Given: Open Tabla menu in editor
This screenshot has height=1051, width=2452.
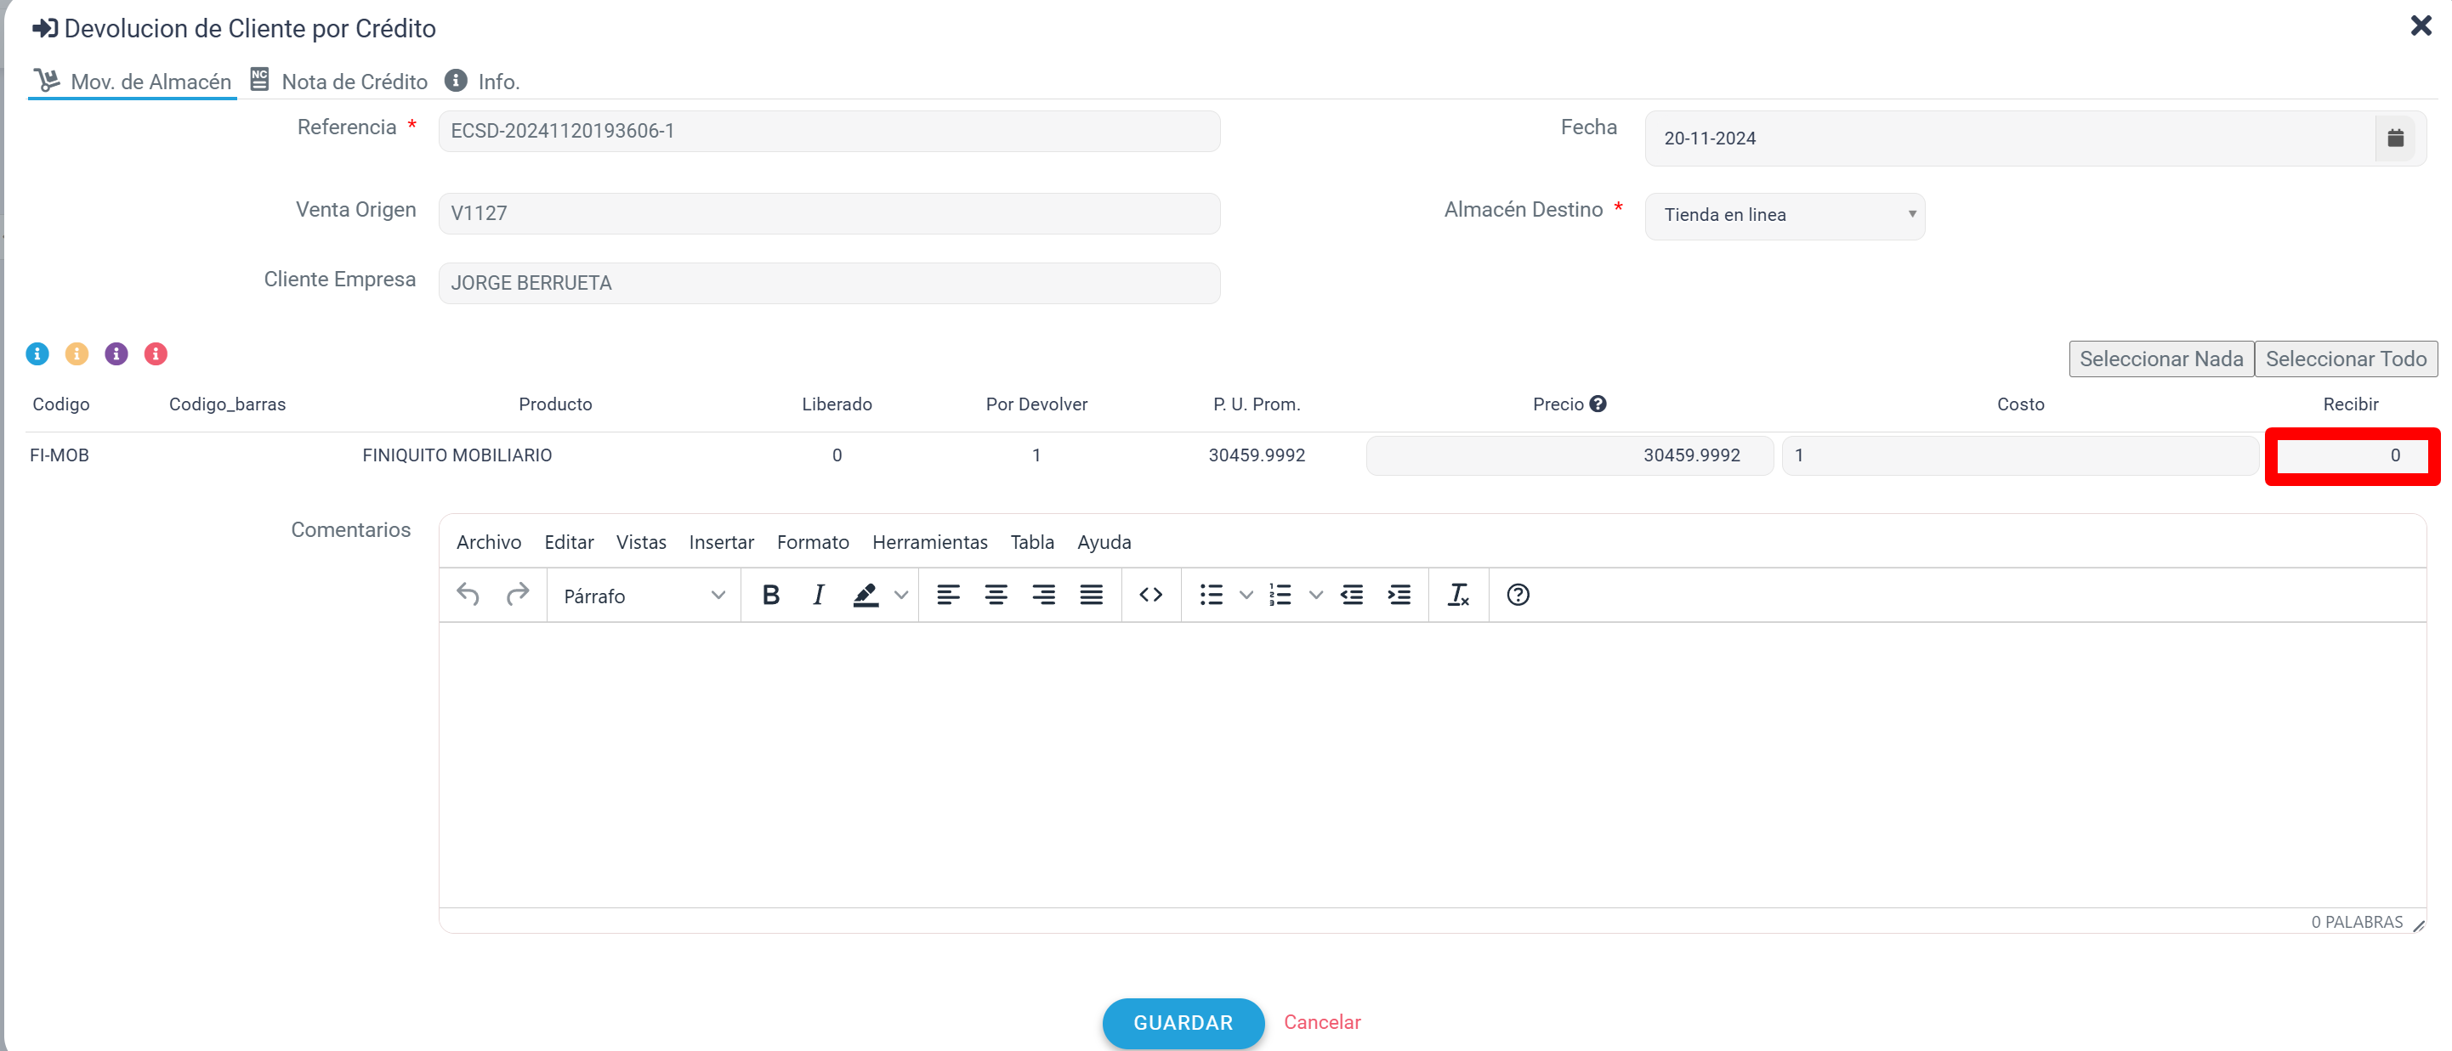Looking at the screenshot, I should click(x=1032, y=542).
